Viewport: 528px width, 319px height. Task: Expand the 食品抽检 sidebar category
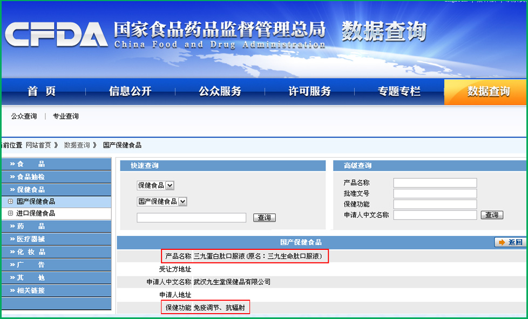(x=57, y=177)
